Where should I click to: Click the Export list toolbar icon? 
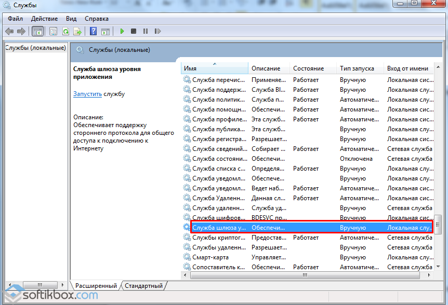pyautogui.click(x=77, y=32)
